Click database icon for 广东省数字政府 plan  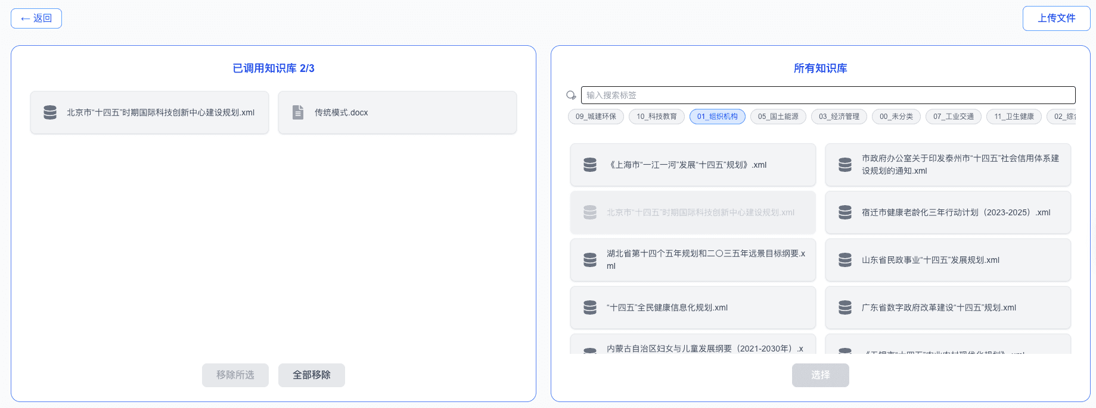tap(845, 307)
